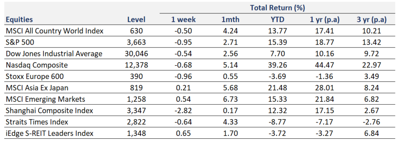402x143 pixels.
Task: Click the Nasdaq Composite row label
Action: click(x=37, y=65)
